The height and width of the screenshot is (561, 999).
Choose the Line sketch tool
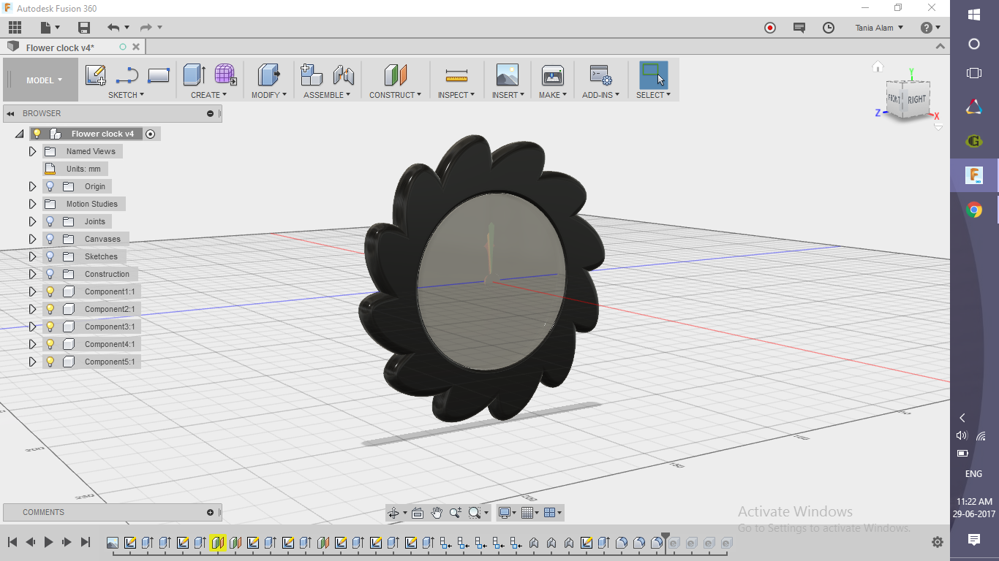127,75
